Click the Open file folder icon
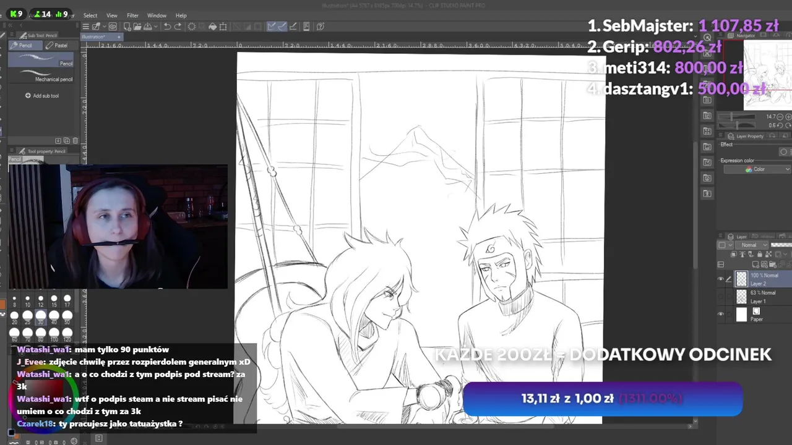The height and width of the screenshot is (445, 792). pyautogui.click(x=137, y=26)
